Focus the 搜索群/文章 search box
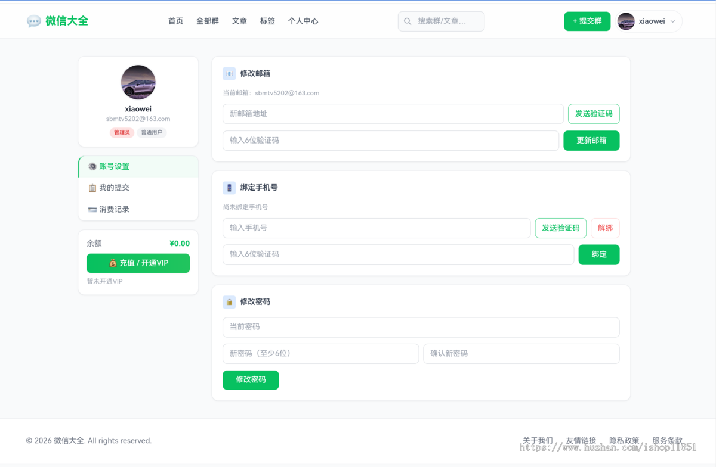 (x=441, y=21)
